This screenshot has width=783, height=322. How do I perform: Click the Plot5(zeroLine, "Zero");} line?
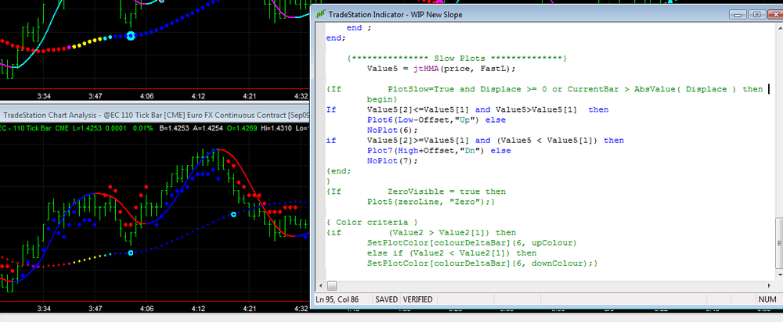pos(431,202)
